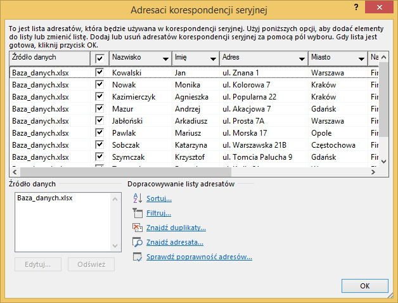Screen dimensions: 398x303
Task: Click the Sort A-Z icon
Action: click(x=138, y=198)
